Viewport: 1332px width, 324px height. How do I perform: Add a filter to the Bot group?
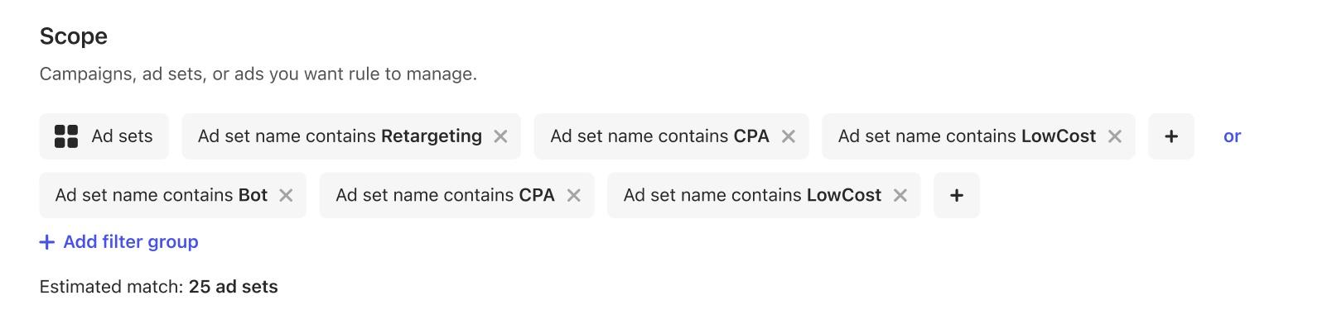pyautogui.click(x=957, y=195)
